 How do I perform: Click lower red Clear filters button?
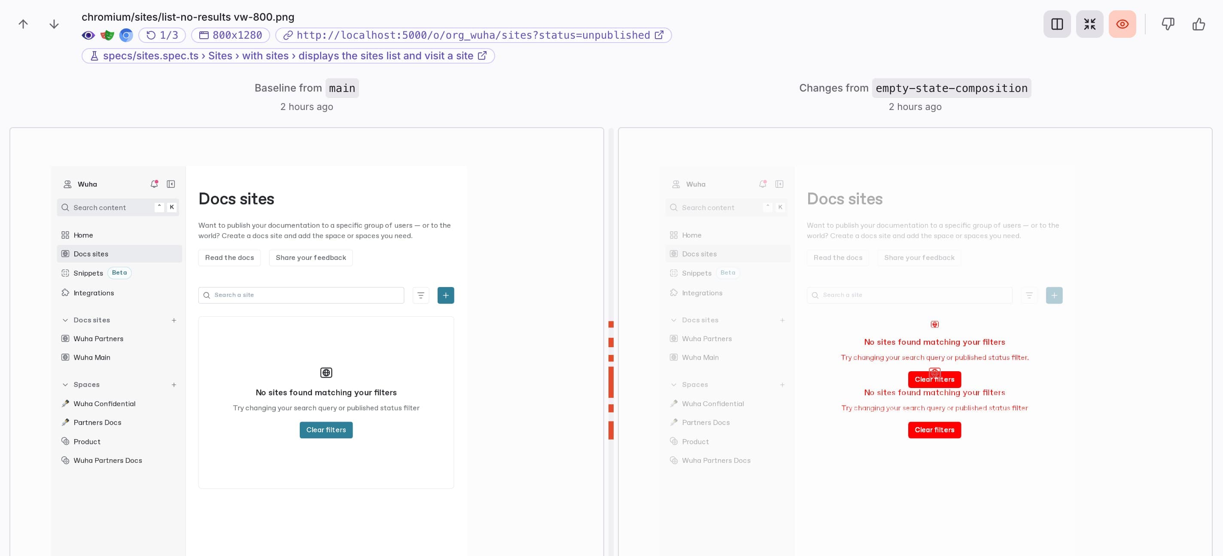[x=934, y=430]
